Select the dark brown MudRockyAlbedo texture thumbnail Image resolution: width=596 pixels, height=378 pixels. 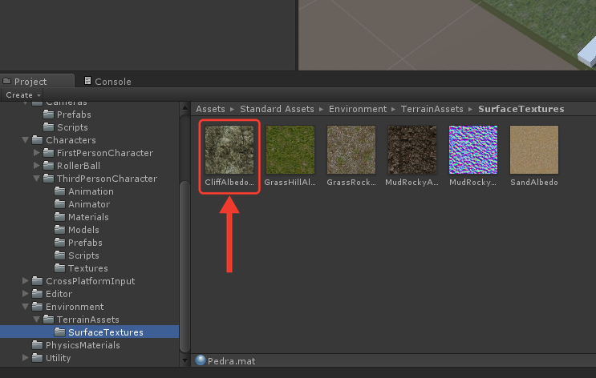412,150
